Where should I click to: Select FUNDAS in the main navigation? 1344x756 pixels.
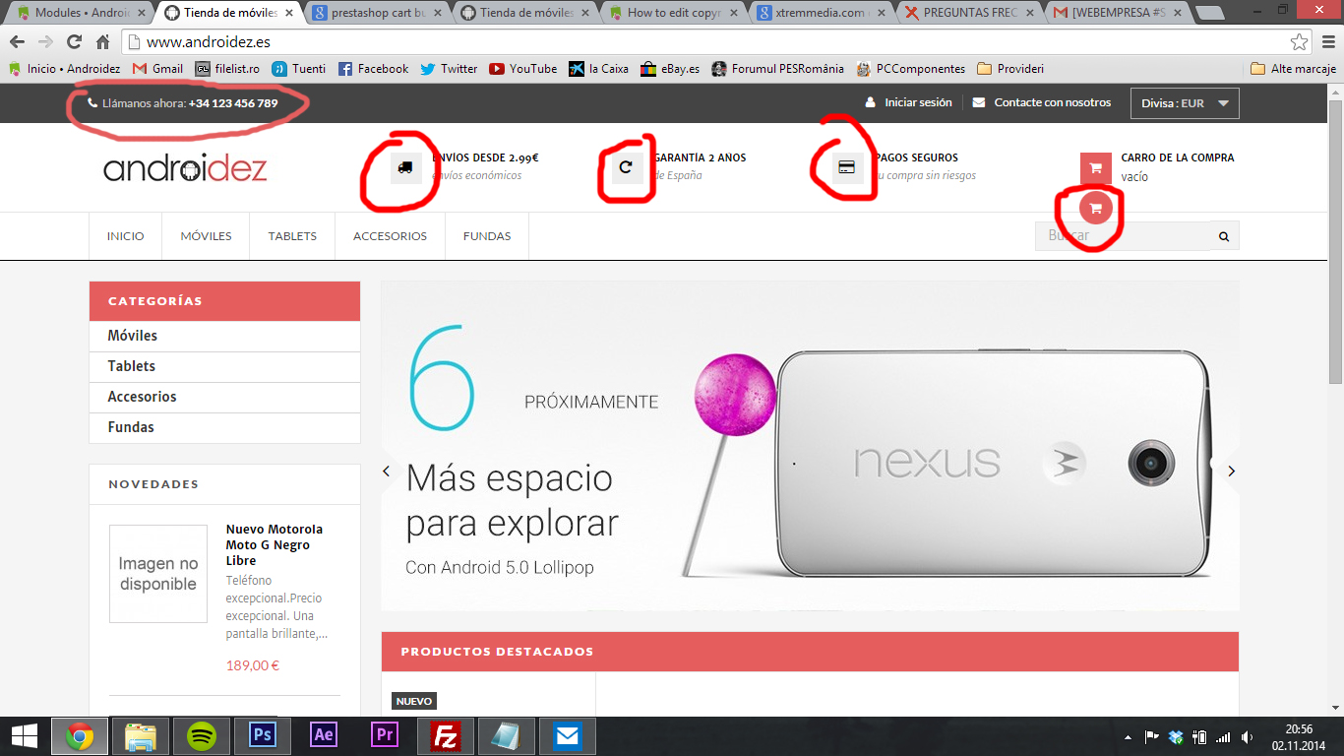click(x=487, y=236)
